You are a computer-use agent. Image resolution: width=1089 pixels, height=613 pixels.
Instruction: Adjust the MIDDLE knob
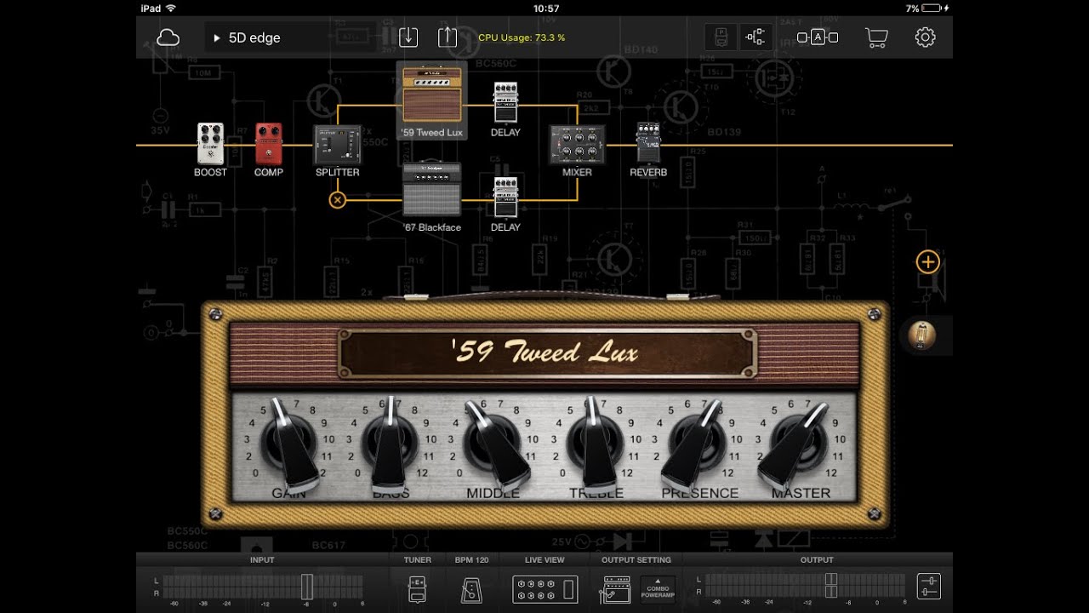494,444
